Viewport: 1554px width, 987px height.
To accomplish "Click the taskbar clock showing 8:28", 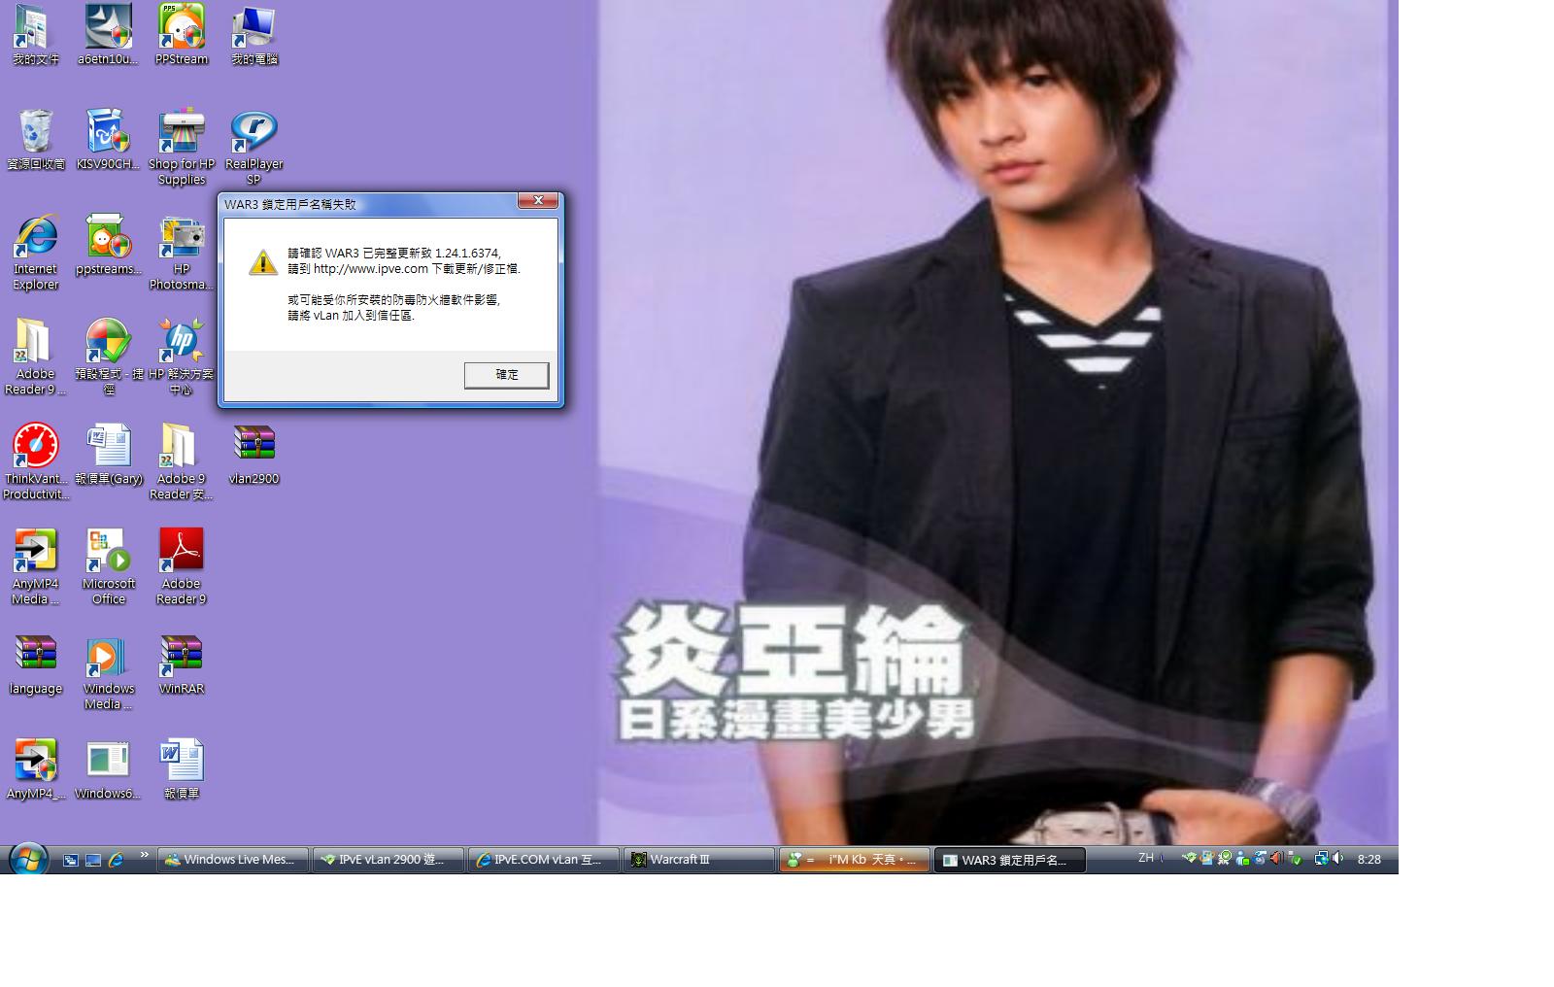I will click(x=1369, y=860).
